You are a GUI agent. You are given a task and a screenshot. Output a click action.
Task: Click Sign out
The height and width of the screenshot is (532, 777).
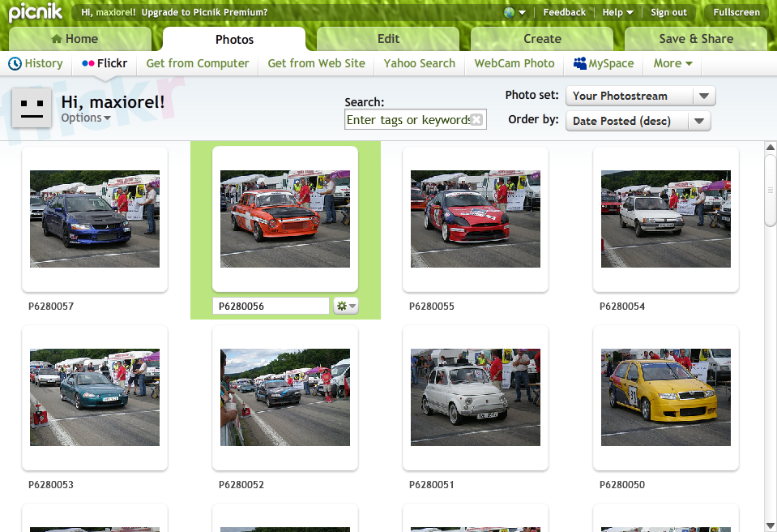click(x=668, y=12)
